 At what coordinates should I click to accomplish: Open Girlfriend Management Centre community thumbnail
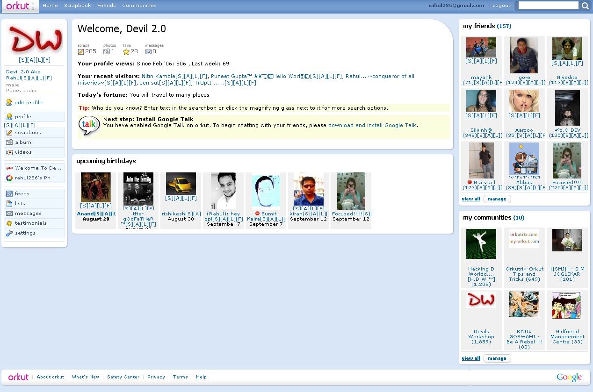coord(567,305)
